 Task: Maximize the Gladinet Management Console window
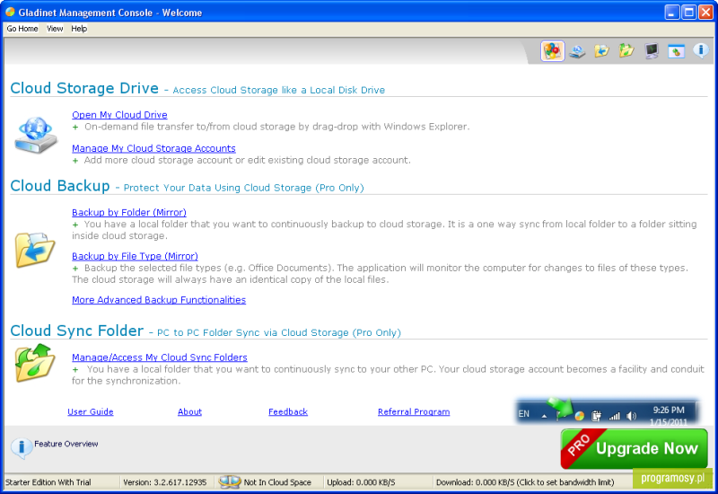coord(688,12)
